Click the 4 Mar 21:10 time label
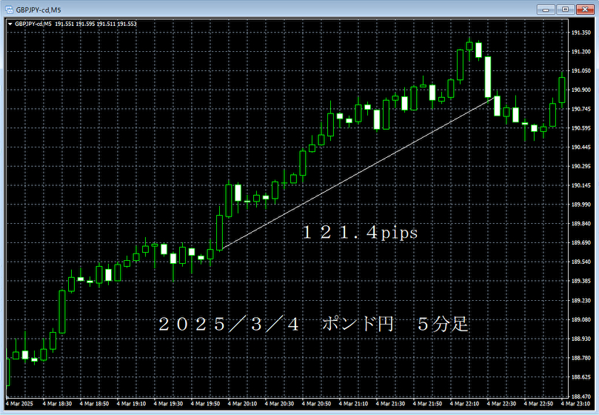599x415 pixels. 353,404
